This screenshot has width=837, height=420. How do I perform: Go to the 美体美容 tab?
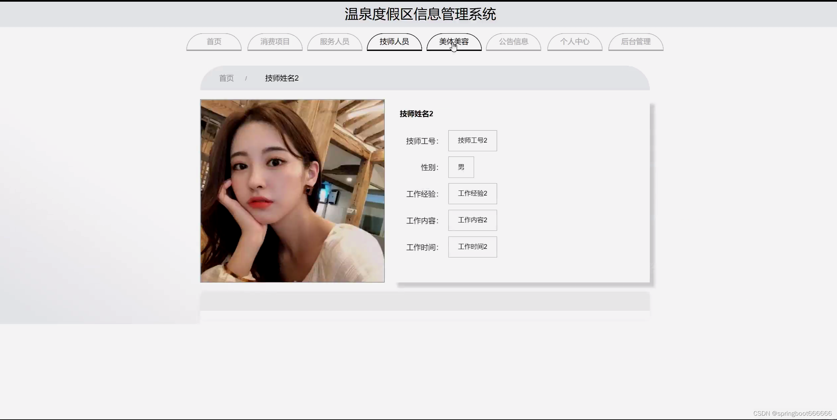coord(454,42)
